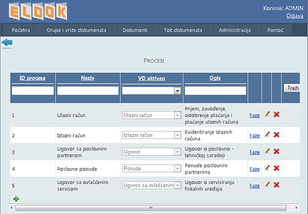This screenshot has width=308, height=214.
Task: Delete the Ulazni račun process with red X
Action: [276, 114]
